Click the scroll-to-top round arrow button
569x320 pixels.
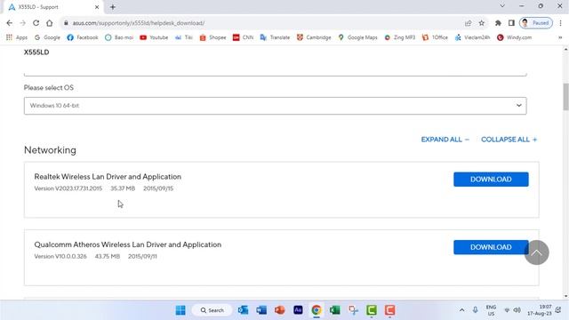[536, 252]
